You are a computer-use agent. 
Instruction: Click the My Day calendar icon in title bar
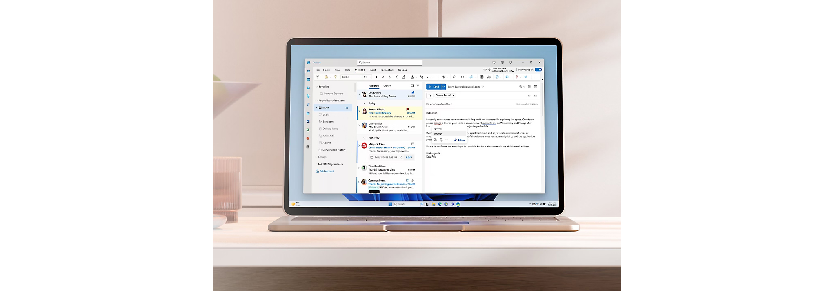(494, 63)
